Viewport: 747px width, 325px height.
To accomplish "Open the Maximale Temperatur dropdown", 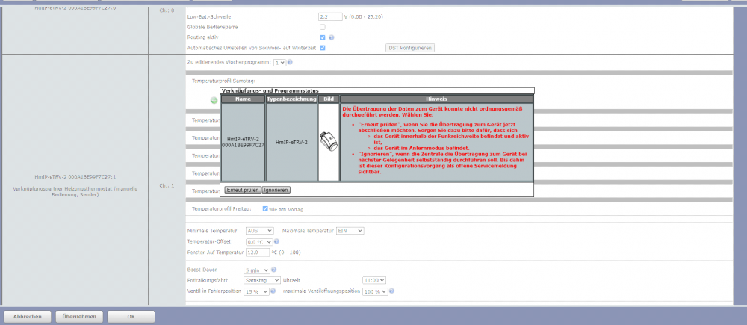I will [350, 231].
